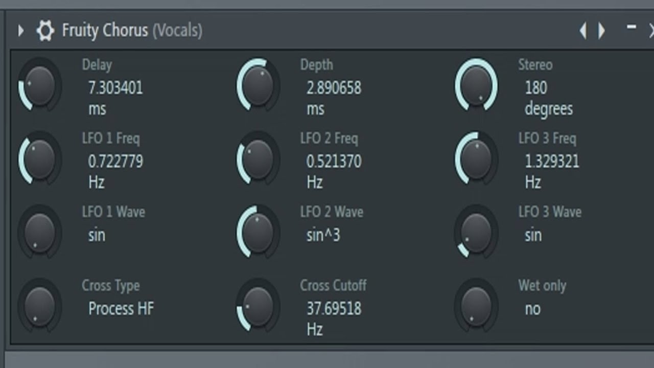Viewport: 654px width, 368px height.
Task: Click the Depth label
Action: [x=316, y=65]
